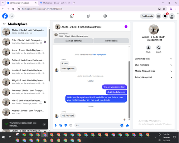Image resolution: width=179 pixels, height=143 pixels.
Task: Open Chrome's three-dot menu
Action: pyautogui.click(x=176, y=9)
